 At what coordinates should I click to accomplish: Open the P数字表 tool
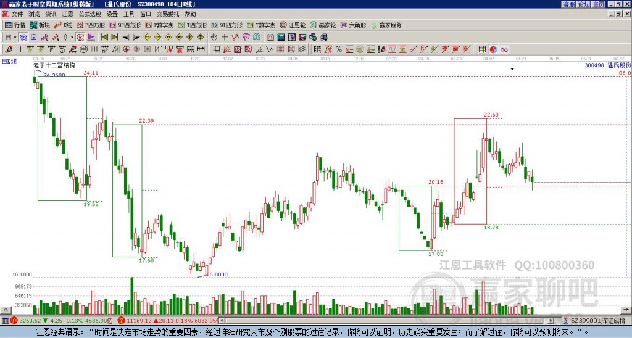click(160, 25)
